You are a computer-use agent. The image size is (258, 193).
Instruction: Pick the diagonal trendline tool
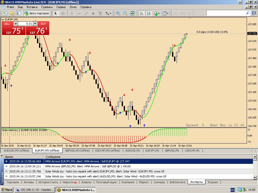coord(86,13)
